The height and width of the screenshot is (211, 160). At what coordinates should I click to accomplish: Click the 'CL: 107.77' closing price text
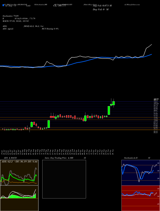[x=60, y=6]
